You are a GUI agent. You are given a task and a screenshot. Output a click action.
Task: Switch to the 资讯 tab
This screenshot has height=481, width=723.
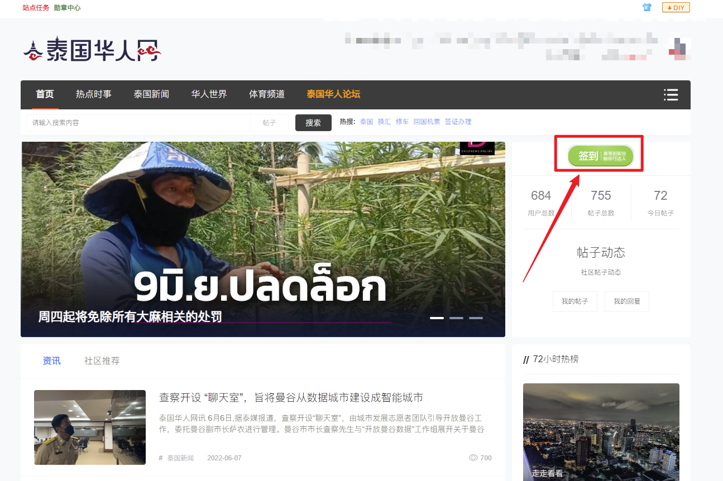click(x=51, y=360)
